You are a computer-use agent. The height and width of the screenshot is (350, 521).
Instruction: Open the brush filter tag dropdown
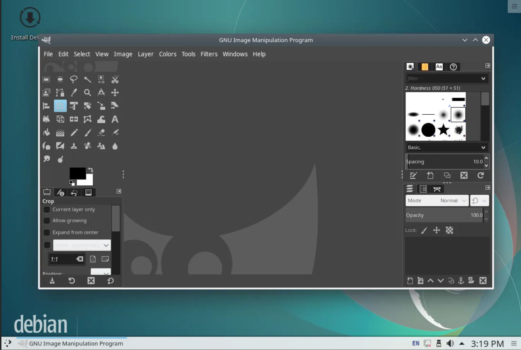[483, 79]
